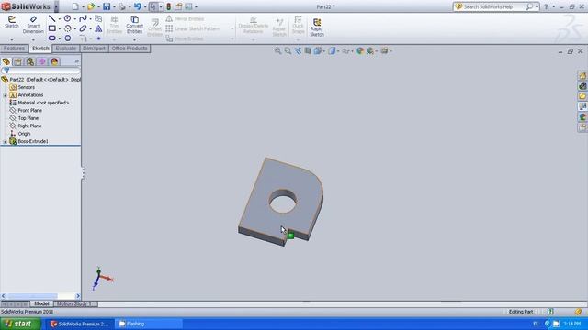Open dropdown below Convert Entities

click(x=134, y=39)
